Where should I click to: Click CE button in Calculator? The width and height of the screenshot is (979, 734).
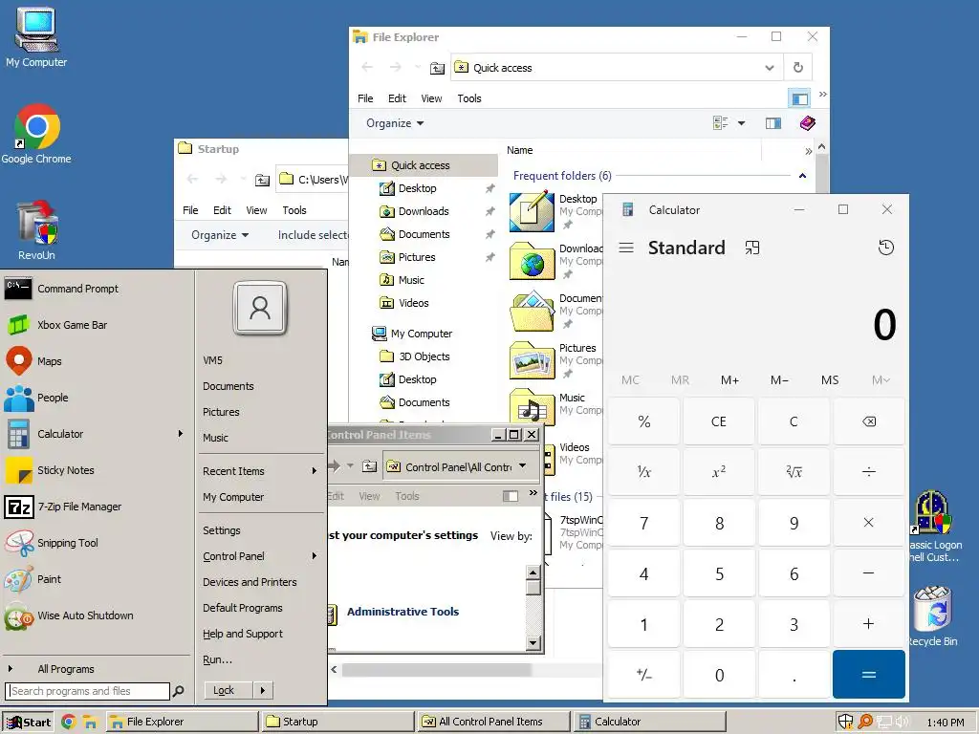[719, 421]
